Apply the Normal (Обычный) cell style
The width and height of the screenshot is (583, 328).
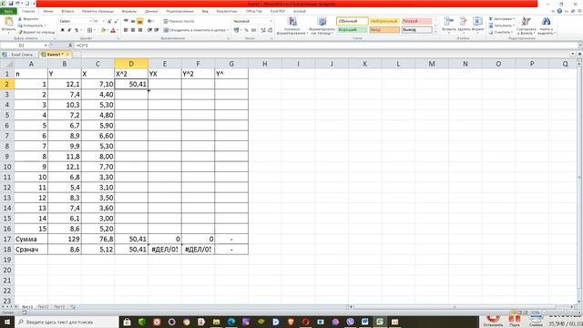coord(353,21)
